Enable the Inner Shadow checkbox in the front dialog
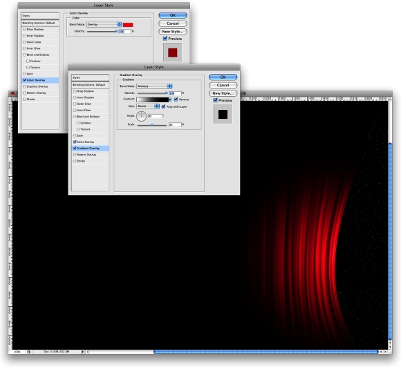 [75, 97]
